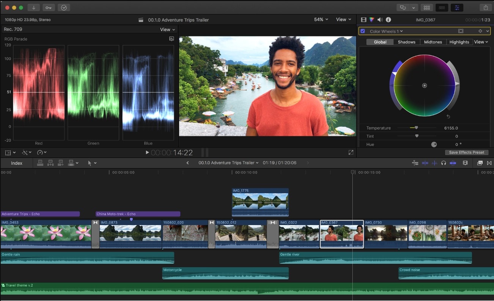Click the Overwrite edit icon
494x301 pixels.
pos(71,163)
